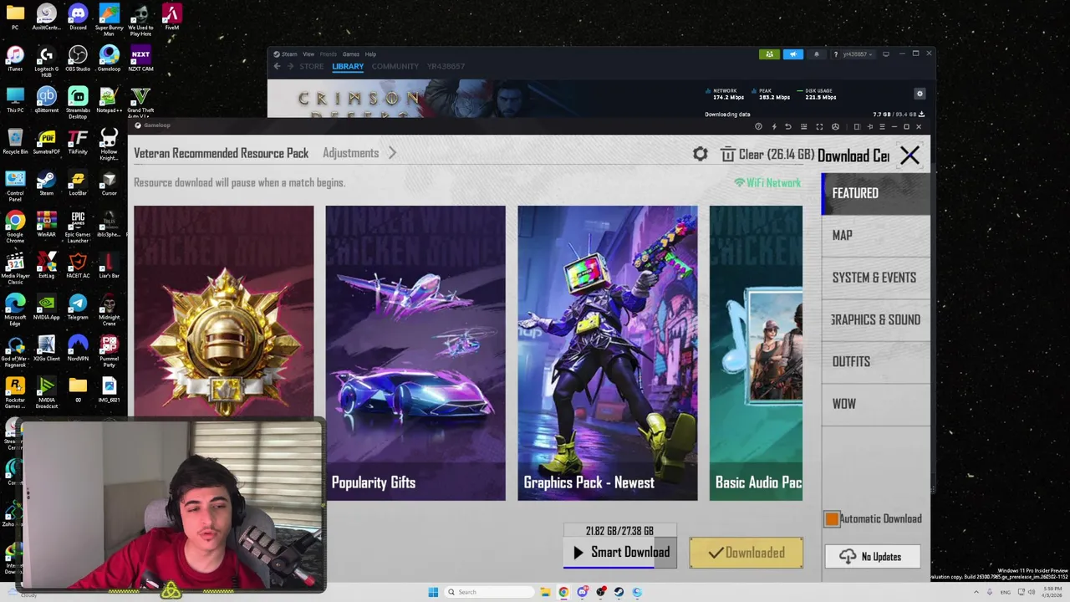Open NordVPN desktop icon

coord(78,348)
